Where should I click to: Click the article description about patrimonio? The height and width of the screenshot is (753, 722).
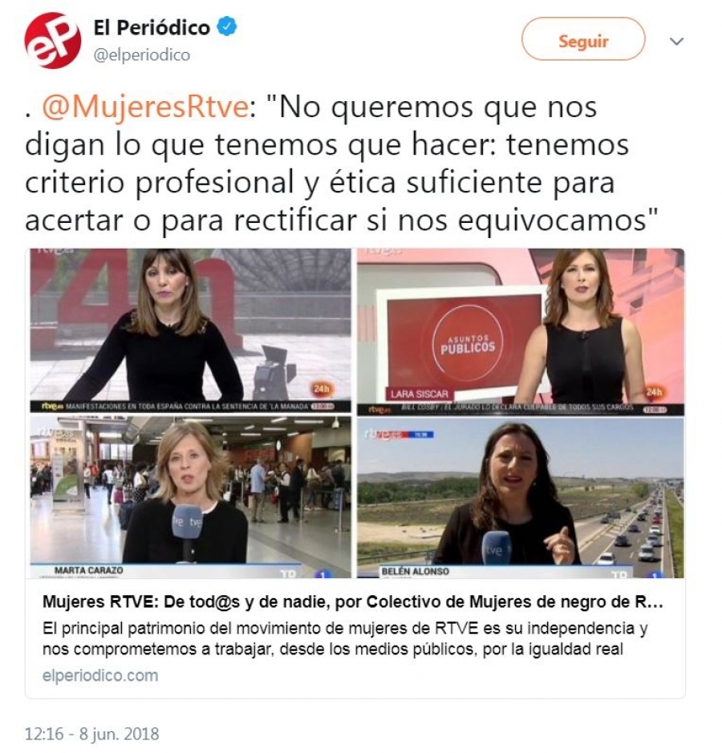point(345,638)
